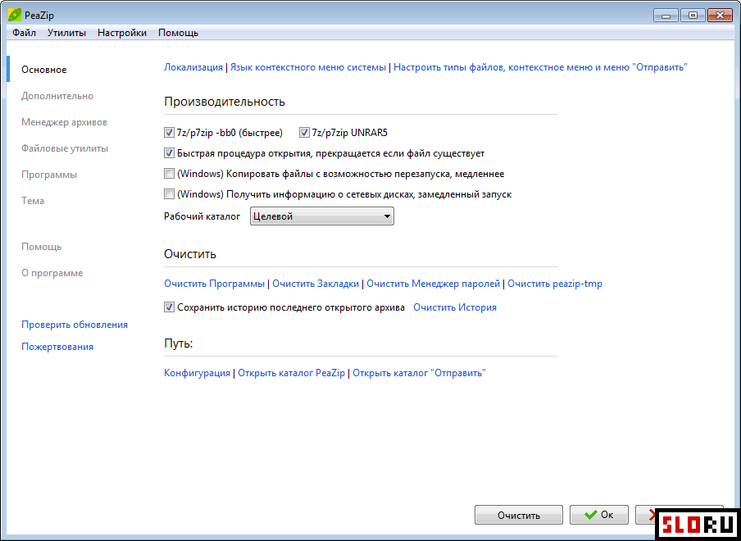741x541 pixels.
Task: Maximize the PeaZip window
Action: pyautogui.click(x=693, y=16)
